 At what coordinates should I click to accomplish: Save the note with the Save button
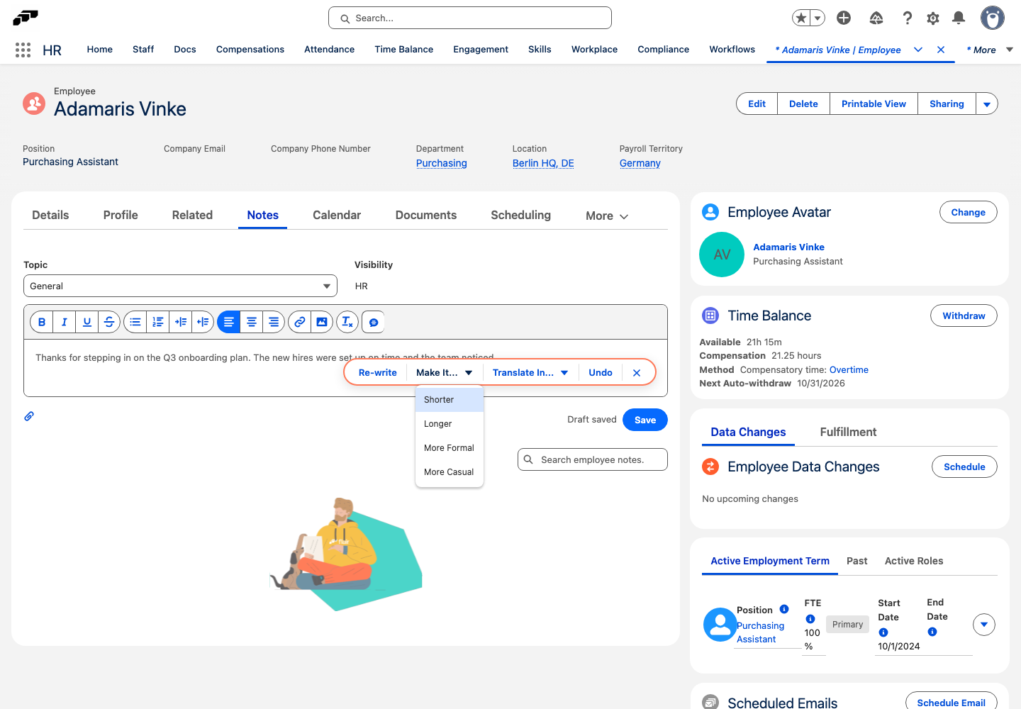[645, 420]
